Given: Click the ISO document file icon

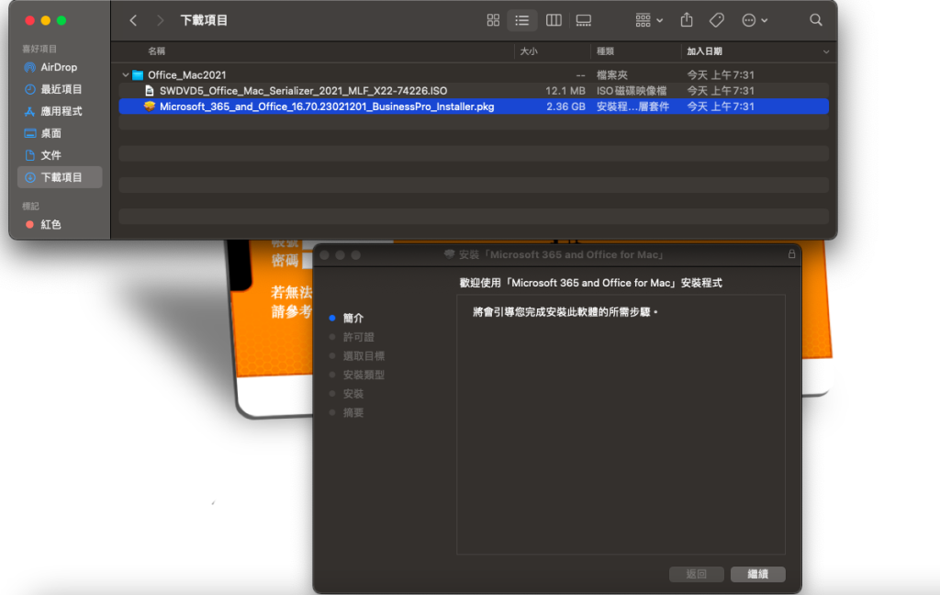Looking at the screenshot, I should point(150,91).
